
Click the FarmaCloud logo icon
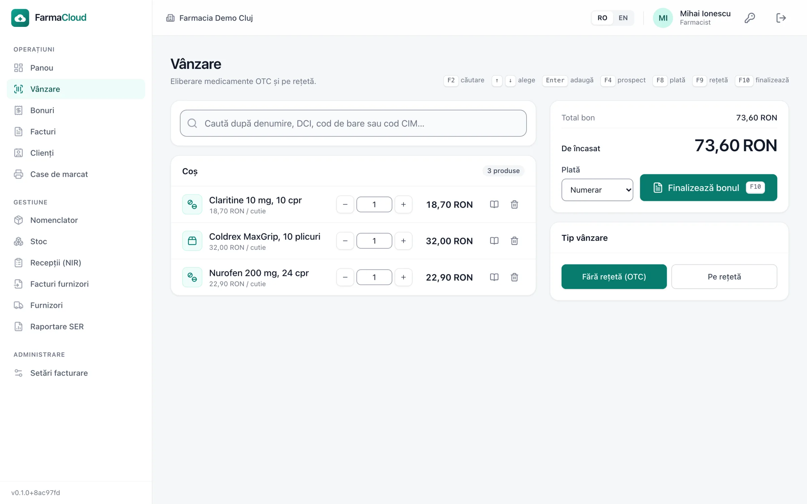[x=20, y=17]
